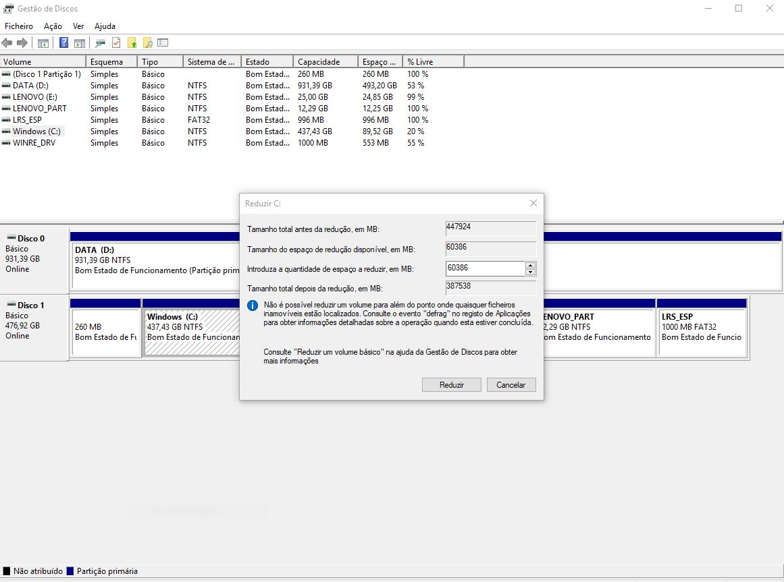
Task: Click the magnifier search toolbar icon
Action: click(147, 43)
